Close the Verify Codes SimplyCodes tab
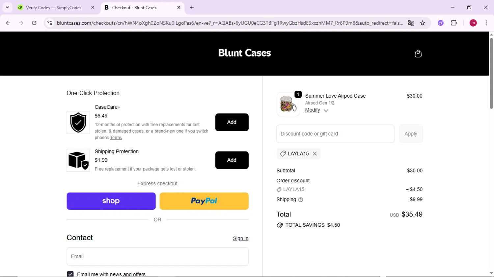Screen dimensions: 494x277 (93, 8)
